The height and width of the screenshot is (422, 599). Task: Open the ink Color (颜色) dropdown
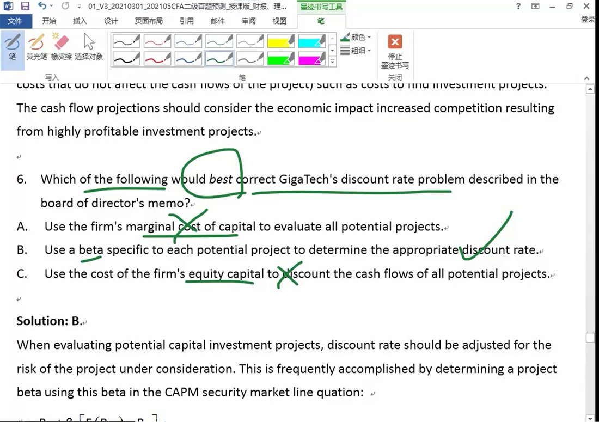point(356,37)
